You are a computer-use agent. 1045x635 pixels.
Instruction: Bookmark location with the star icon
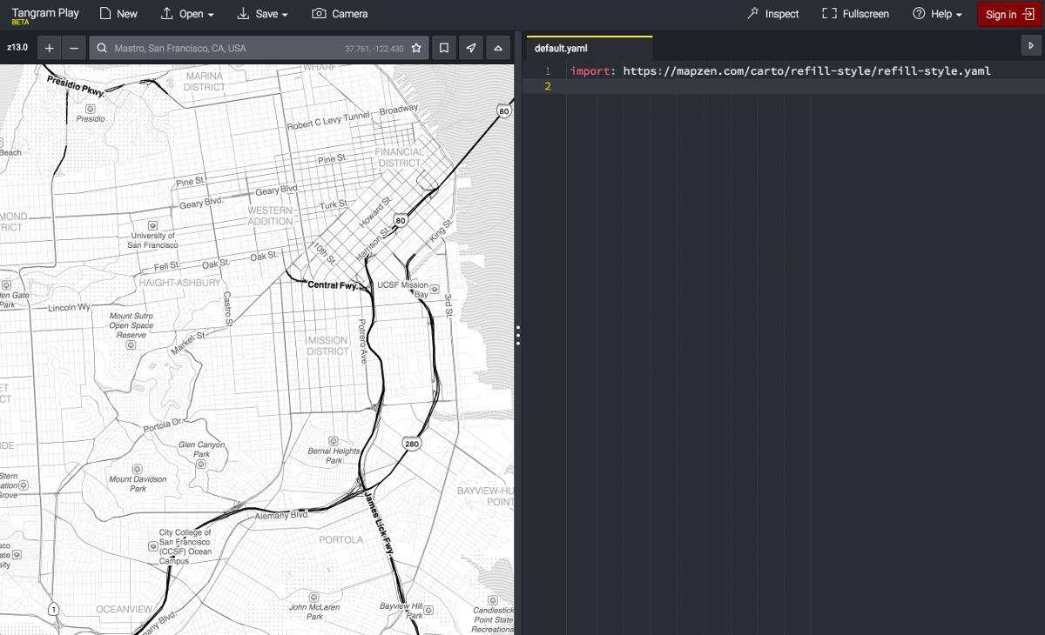(416, 49)
